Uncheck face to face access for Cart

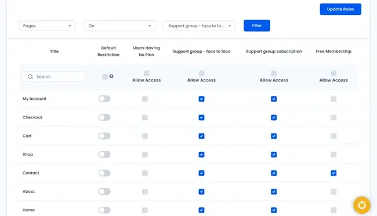pos(201,136)
